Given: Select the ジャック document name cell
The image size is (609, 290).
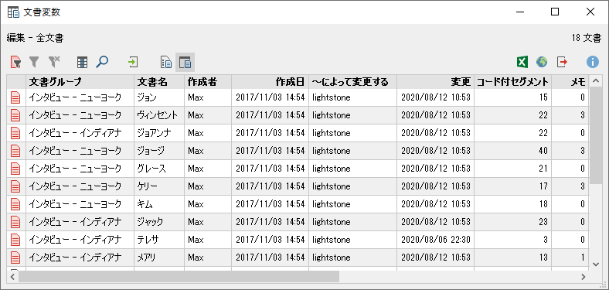Looking at the screenshot, I should click(159, 222).
